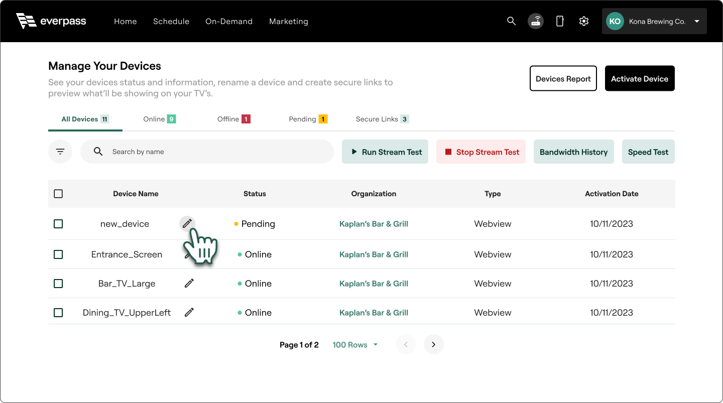Open settings gear icon
Viewport: 723px width, 403px height.
pos(583,21)
